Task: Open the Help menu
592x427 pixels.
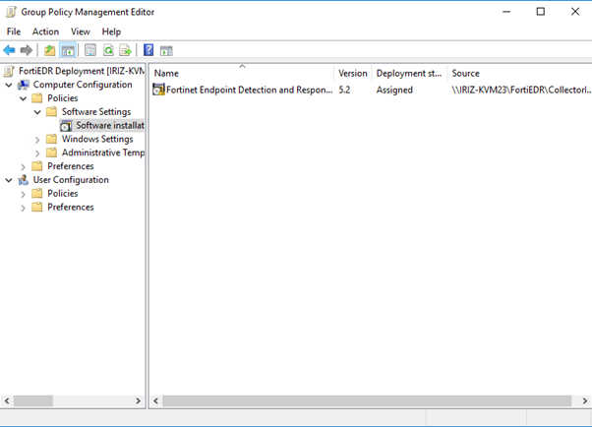Action: point(111,31)
